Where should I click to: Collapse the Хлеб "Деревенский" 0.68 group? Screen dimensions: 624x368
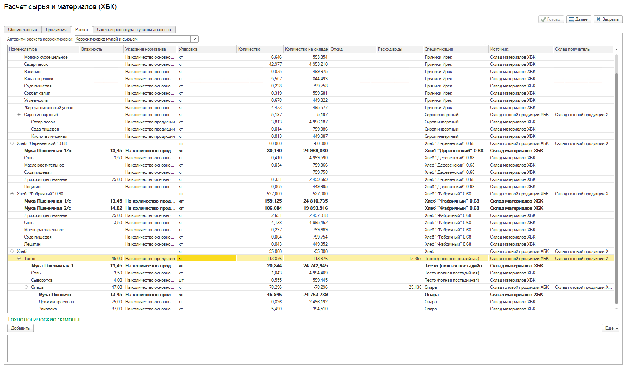coord(12,143)
